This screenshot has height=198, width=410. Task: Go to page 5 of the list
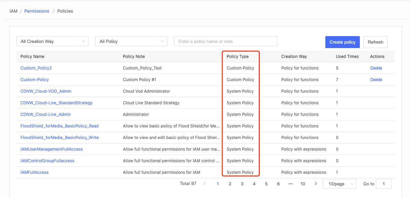click(x=266, y=183)
